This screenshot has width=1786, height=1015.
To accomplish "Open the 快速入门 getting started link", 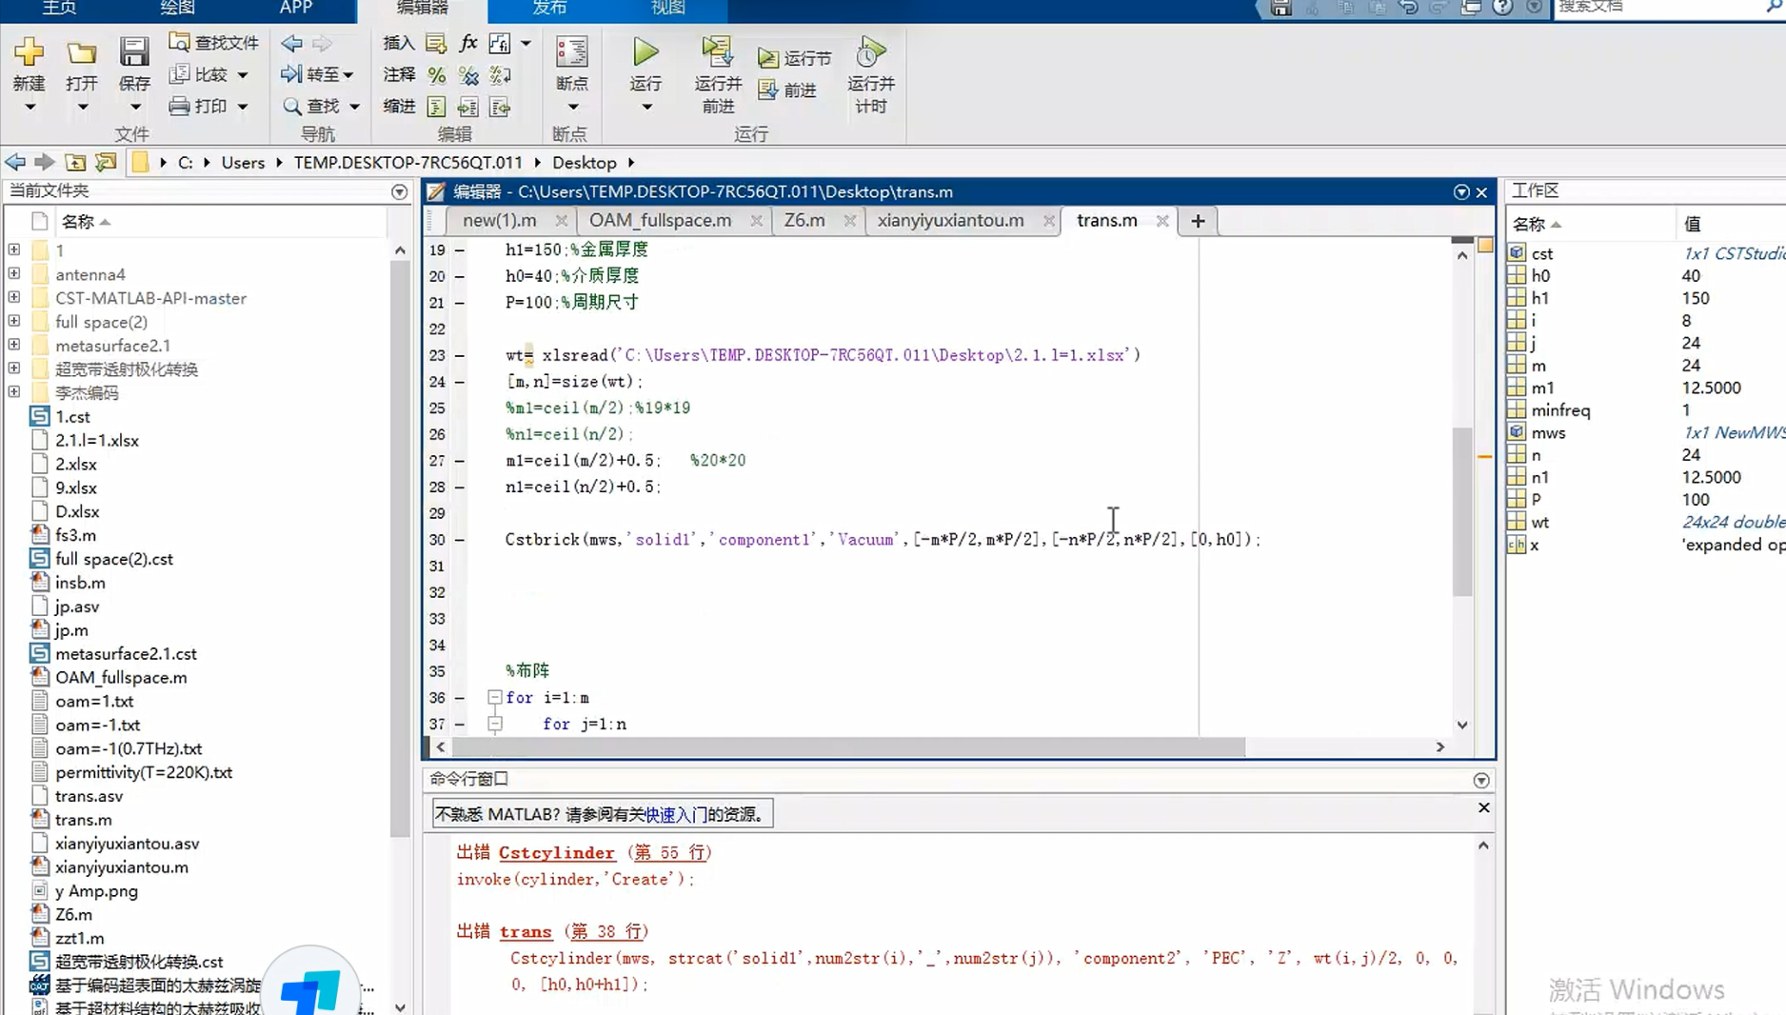I will tap(676, 815).
